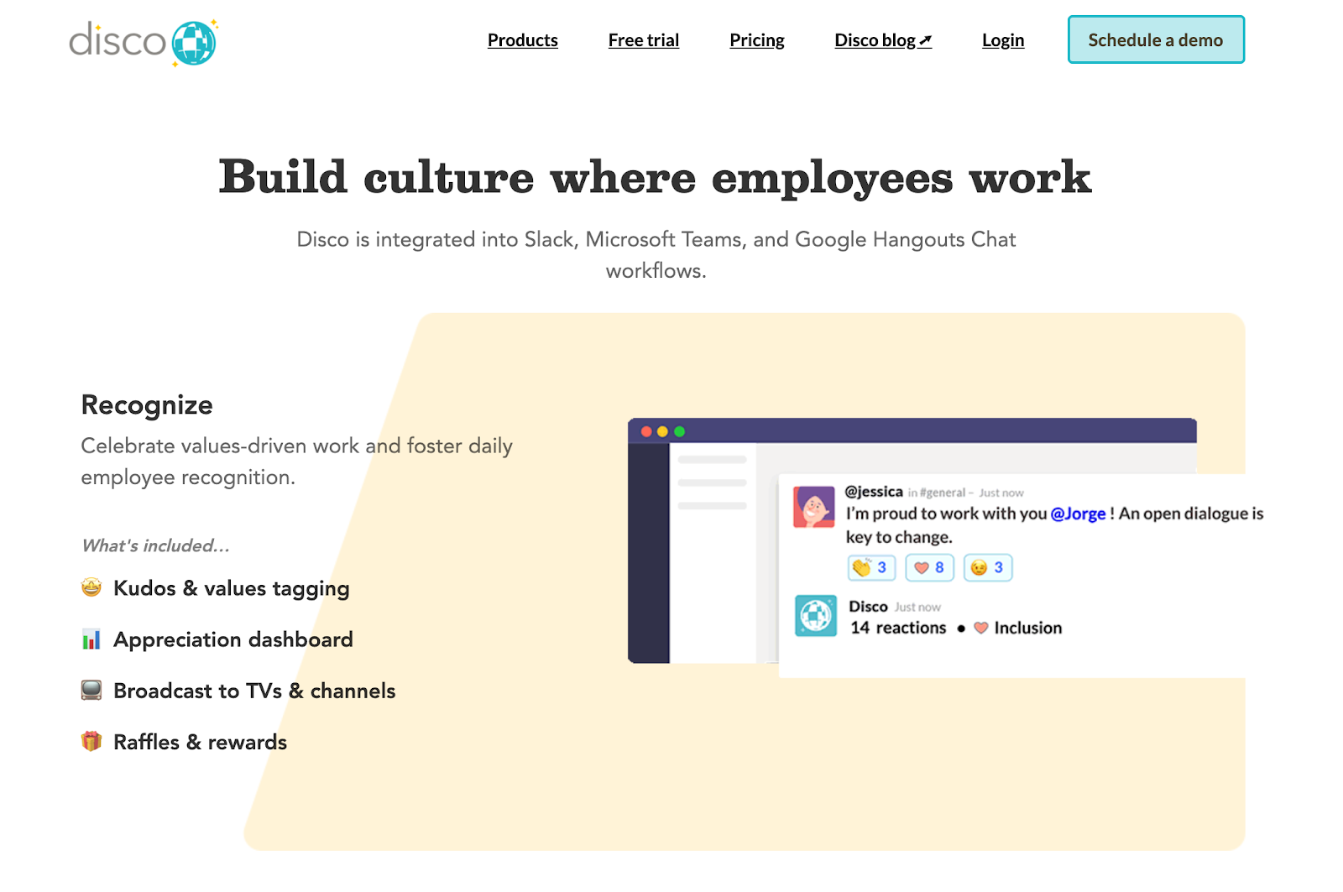Screen dimensions: 1343x892
Task: Click the Disco bot avatar icon
Action: pos(815,615)
